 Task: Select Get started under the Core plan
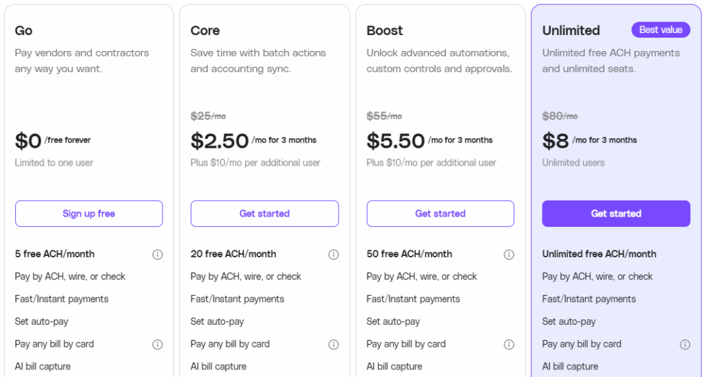(264, 213)
